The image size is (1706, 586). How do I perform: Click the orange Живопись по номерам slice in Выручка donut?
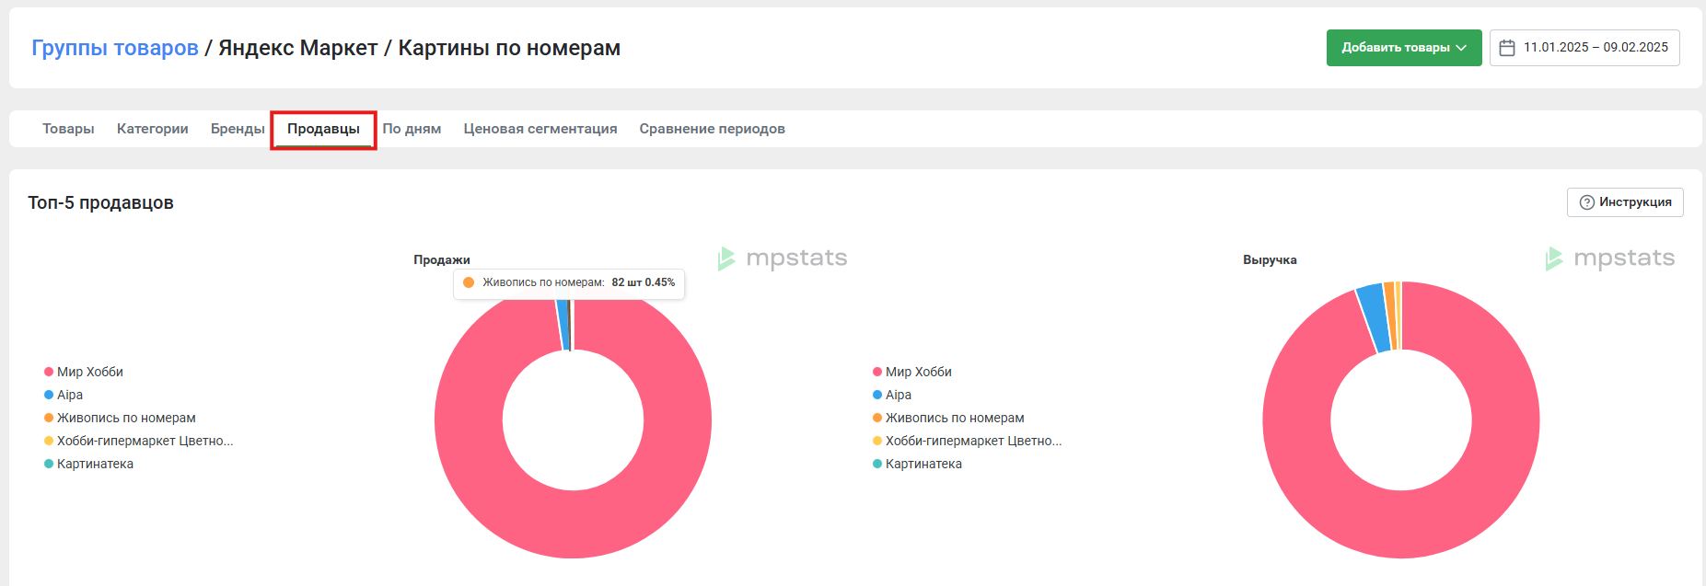pos(1390,316)
